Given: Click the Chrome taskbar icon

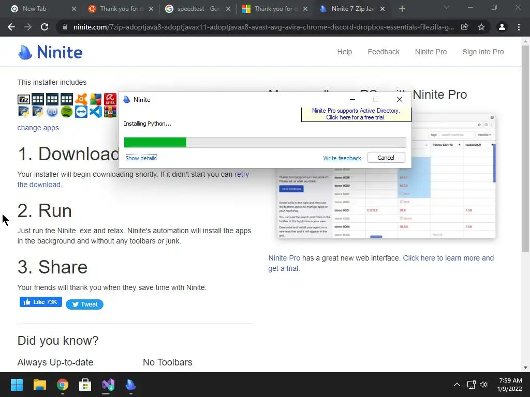Looking at the screenshot, I should pos(63,385).
